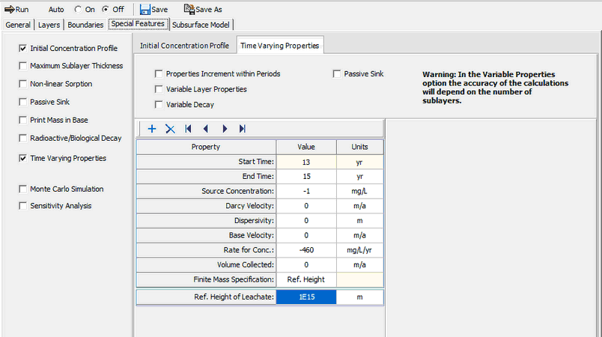The image size is (602, 337).
Task: Toggle the Monte Carlo Simulation checkbox
Action: point(22,189)
